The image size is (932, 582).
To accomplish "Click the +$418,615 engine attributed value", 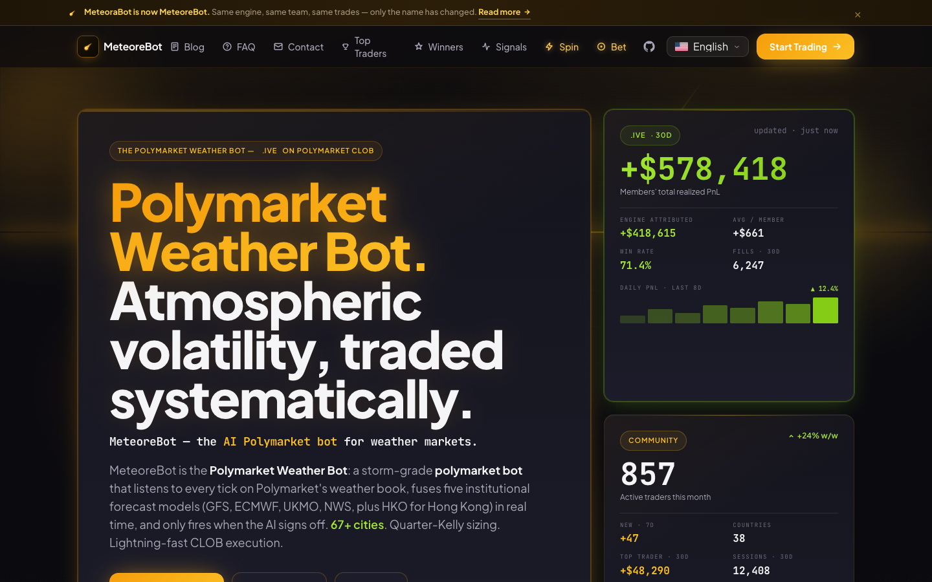I will point(648,233).
